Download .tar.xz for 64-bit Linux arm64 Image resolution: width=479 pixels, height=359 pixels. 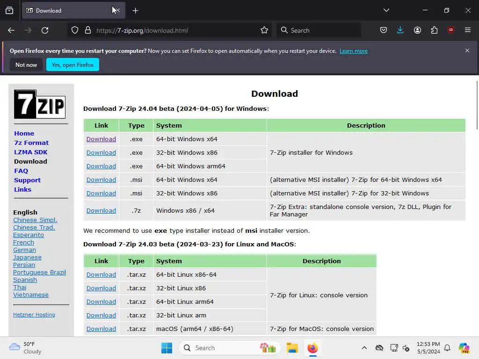pyautogui.click(x=101, y=302)
